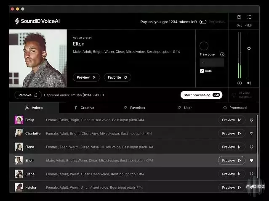Open the list menu icon
The width and height of the screenshot is (269, 201).
(x=250, y=17)
